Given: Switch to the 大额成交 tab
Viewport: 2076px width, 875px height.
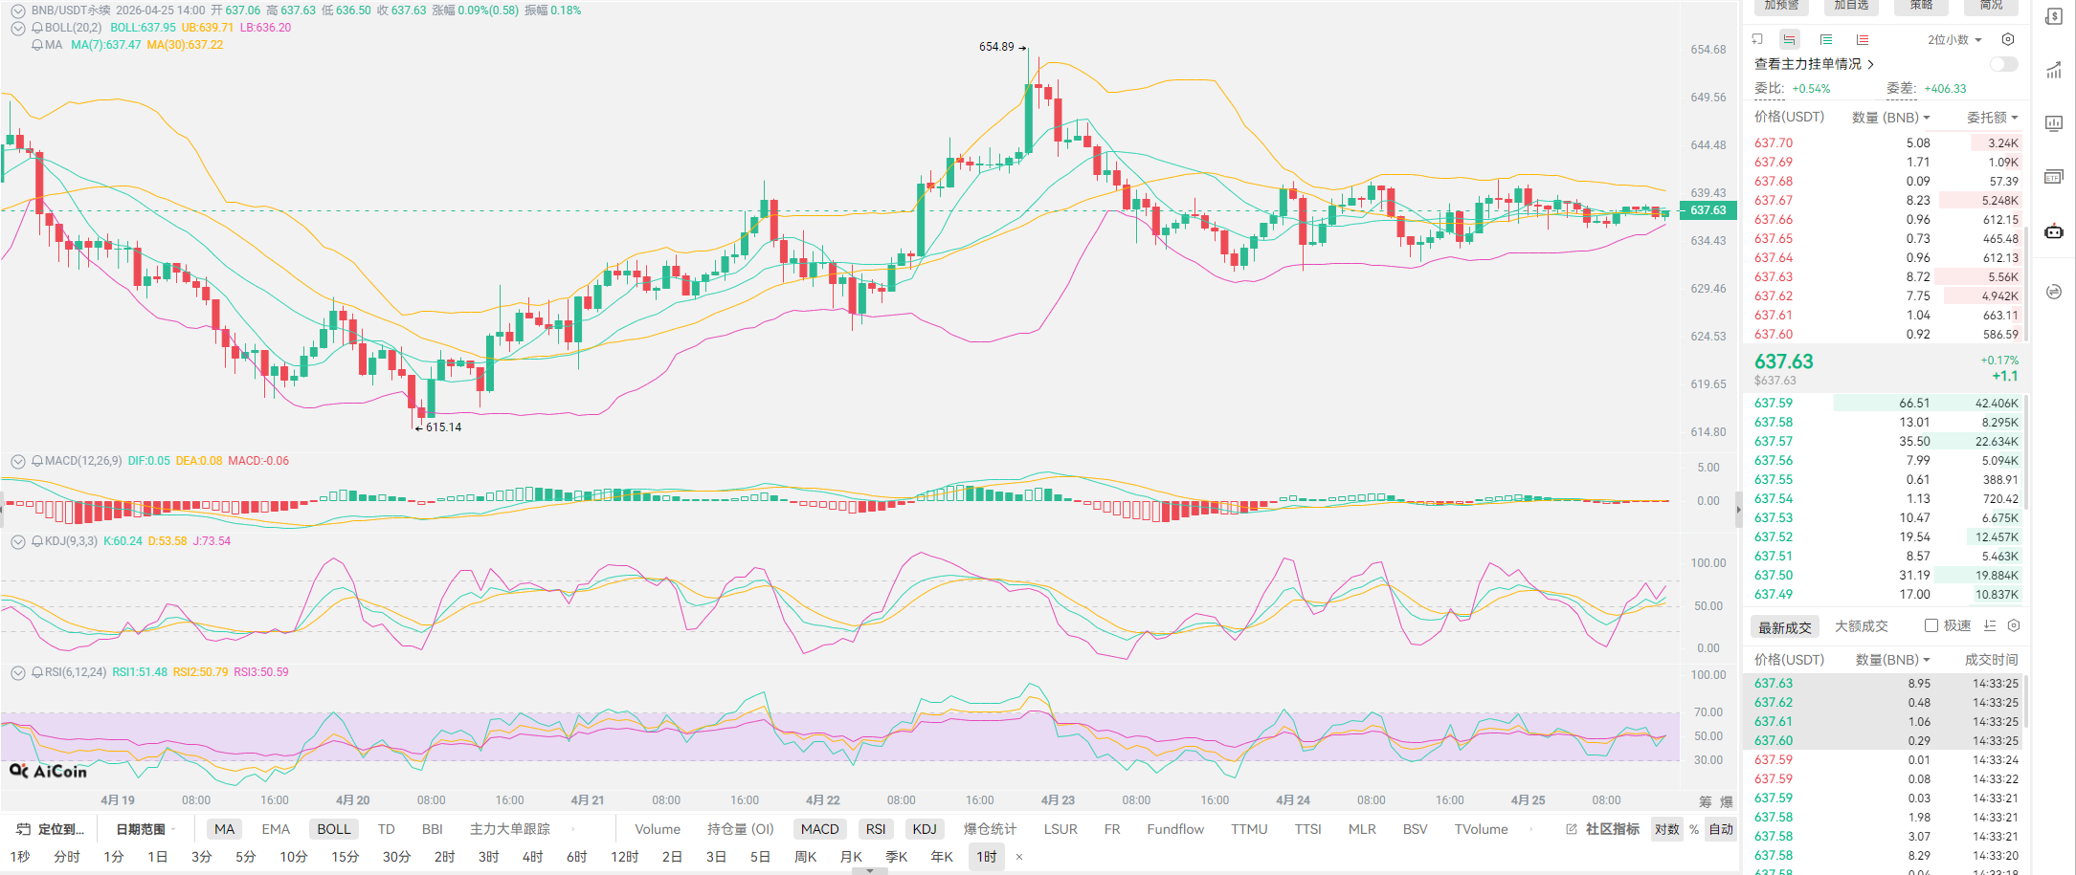Looking at the screenshot, I should tap(1861, 626).
